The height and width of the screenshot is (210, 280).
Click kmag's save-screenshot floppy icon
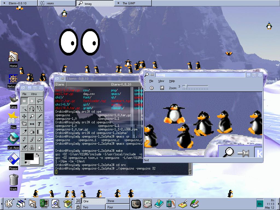coord(162,88)
